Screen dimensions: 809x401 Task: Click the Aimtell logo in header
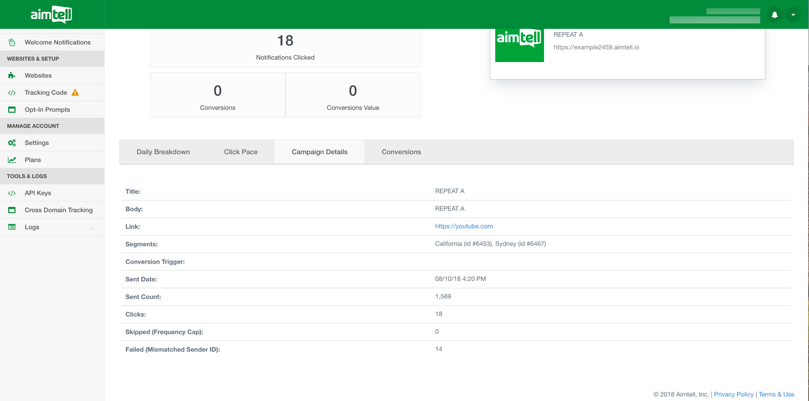(x=51, y=15)
